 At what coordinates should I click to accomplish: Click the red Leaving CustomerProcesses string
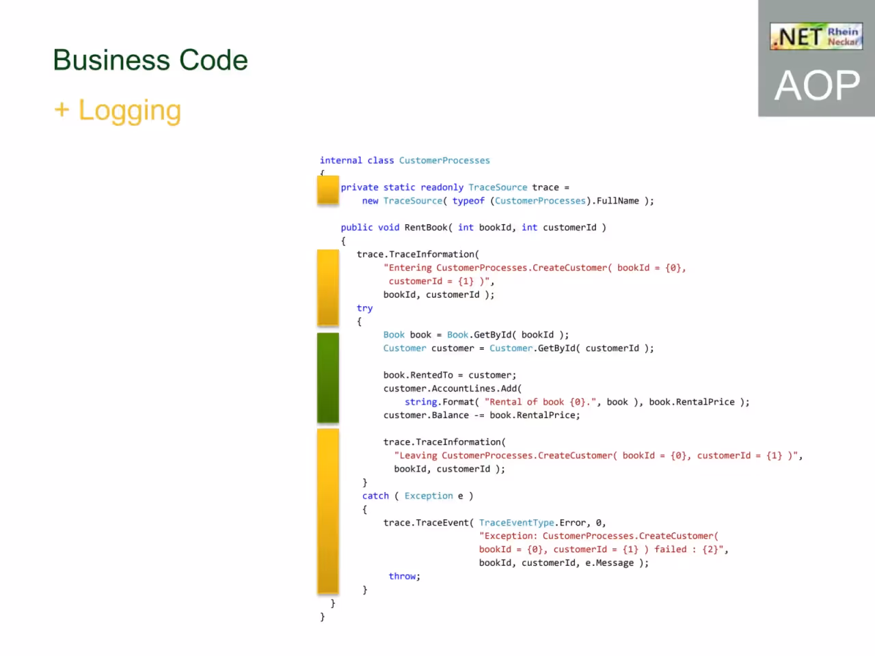[x=598, y=456]
